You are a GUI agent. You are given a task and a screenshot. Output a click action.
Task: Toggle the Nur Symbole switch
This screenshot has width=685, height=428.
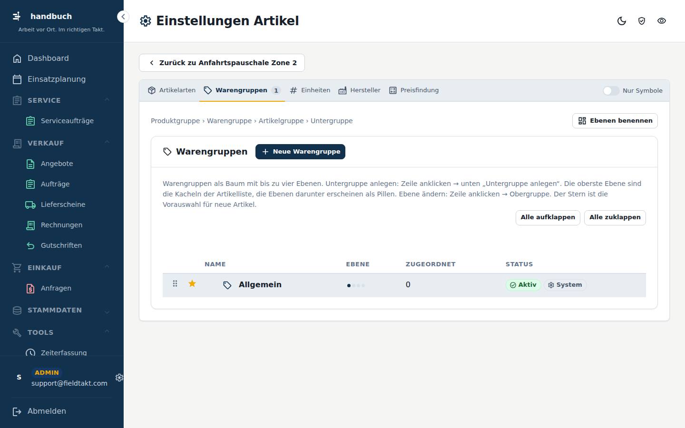point(611,90)
